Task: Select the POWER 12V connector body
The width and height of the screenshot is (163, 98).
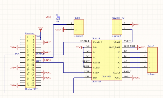Action: click(x=117, y=27)
